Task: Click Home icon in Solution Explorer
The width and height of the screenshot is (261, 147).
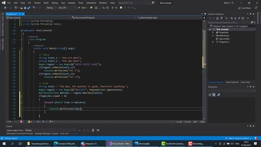Action: [217, 18]
